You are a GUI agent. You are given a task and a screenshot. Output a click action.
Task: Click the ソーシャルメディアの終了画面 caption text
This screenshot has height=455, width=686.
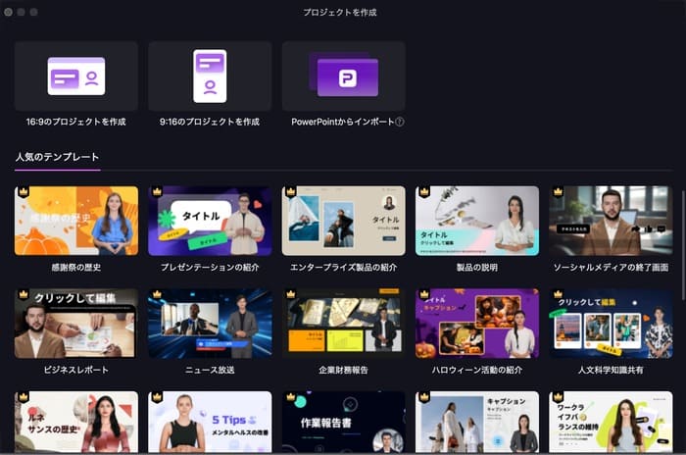(611, 267)
